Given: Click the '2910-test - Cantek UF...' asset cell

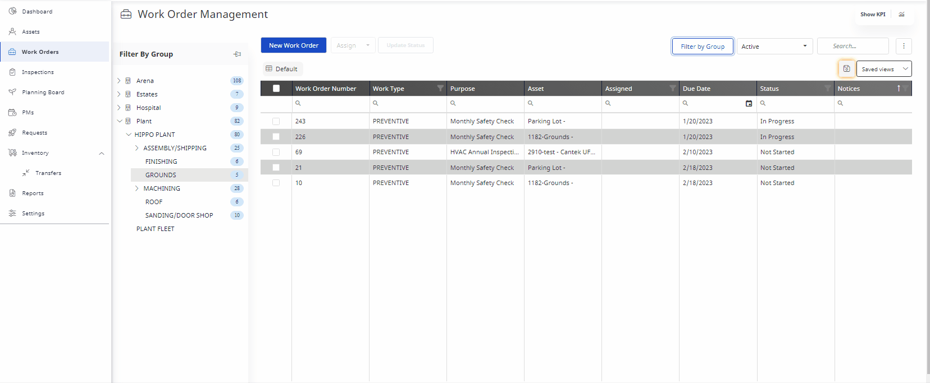Looking at the screenshot, I should click(562, 152).
